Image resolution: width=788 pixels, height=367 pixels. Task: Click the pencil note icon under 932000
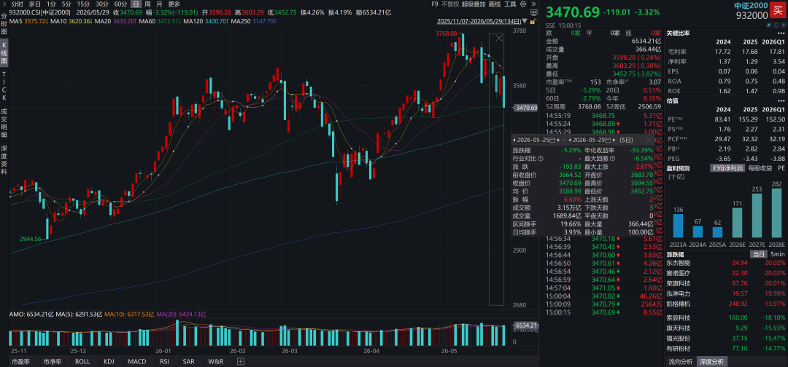[769, 25]
